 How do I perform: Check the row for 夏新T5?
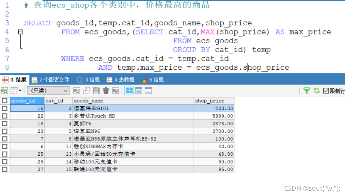[x=5, y=124]
